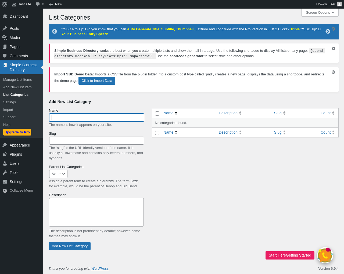This screenshot has height=274, width=344.
Task: Sort by Name in header row
Action: tap(170, 113)
